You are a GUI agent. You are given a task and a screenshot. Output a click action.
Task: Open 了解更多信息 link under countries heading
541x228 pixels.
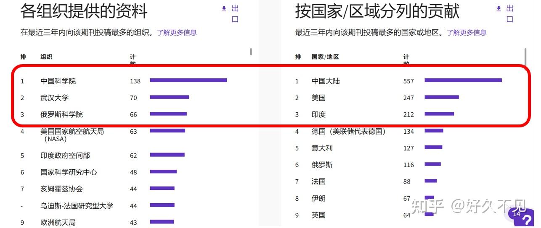467,32
